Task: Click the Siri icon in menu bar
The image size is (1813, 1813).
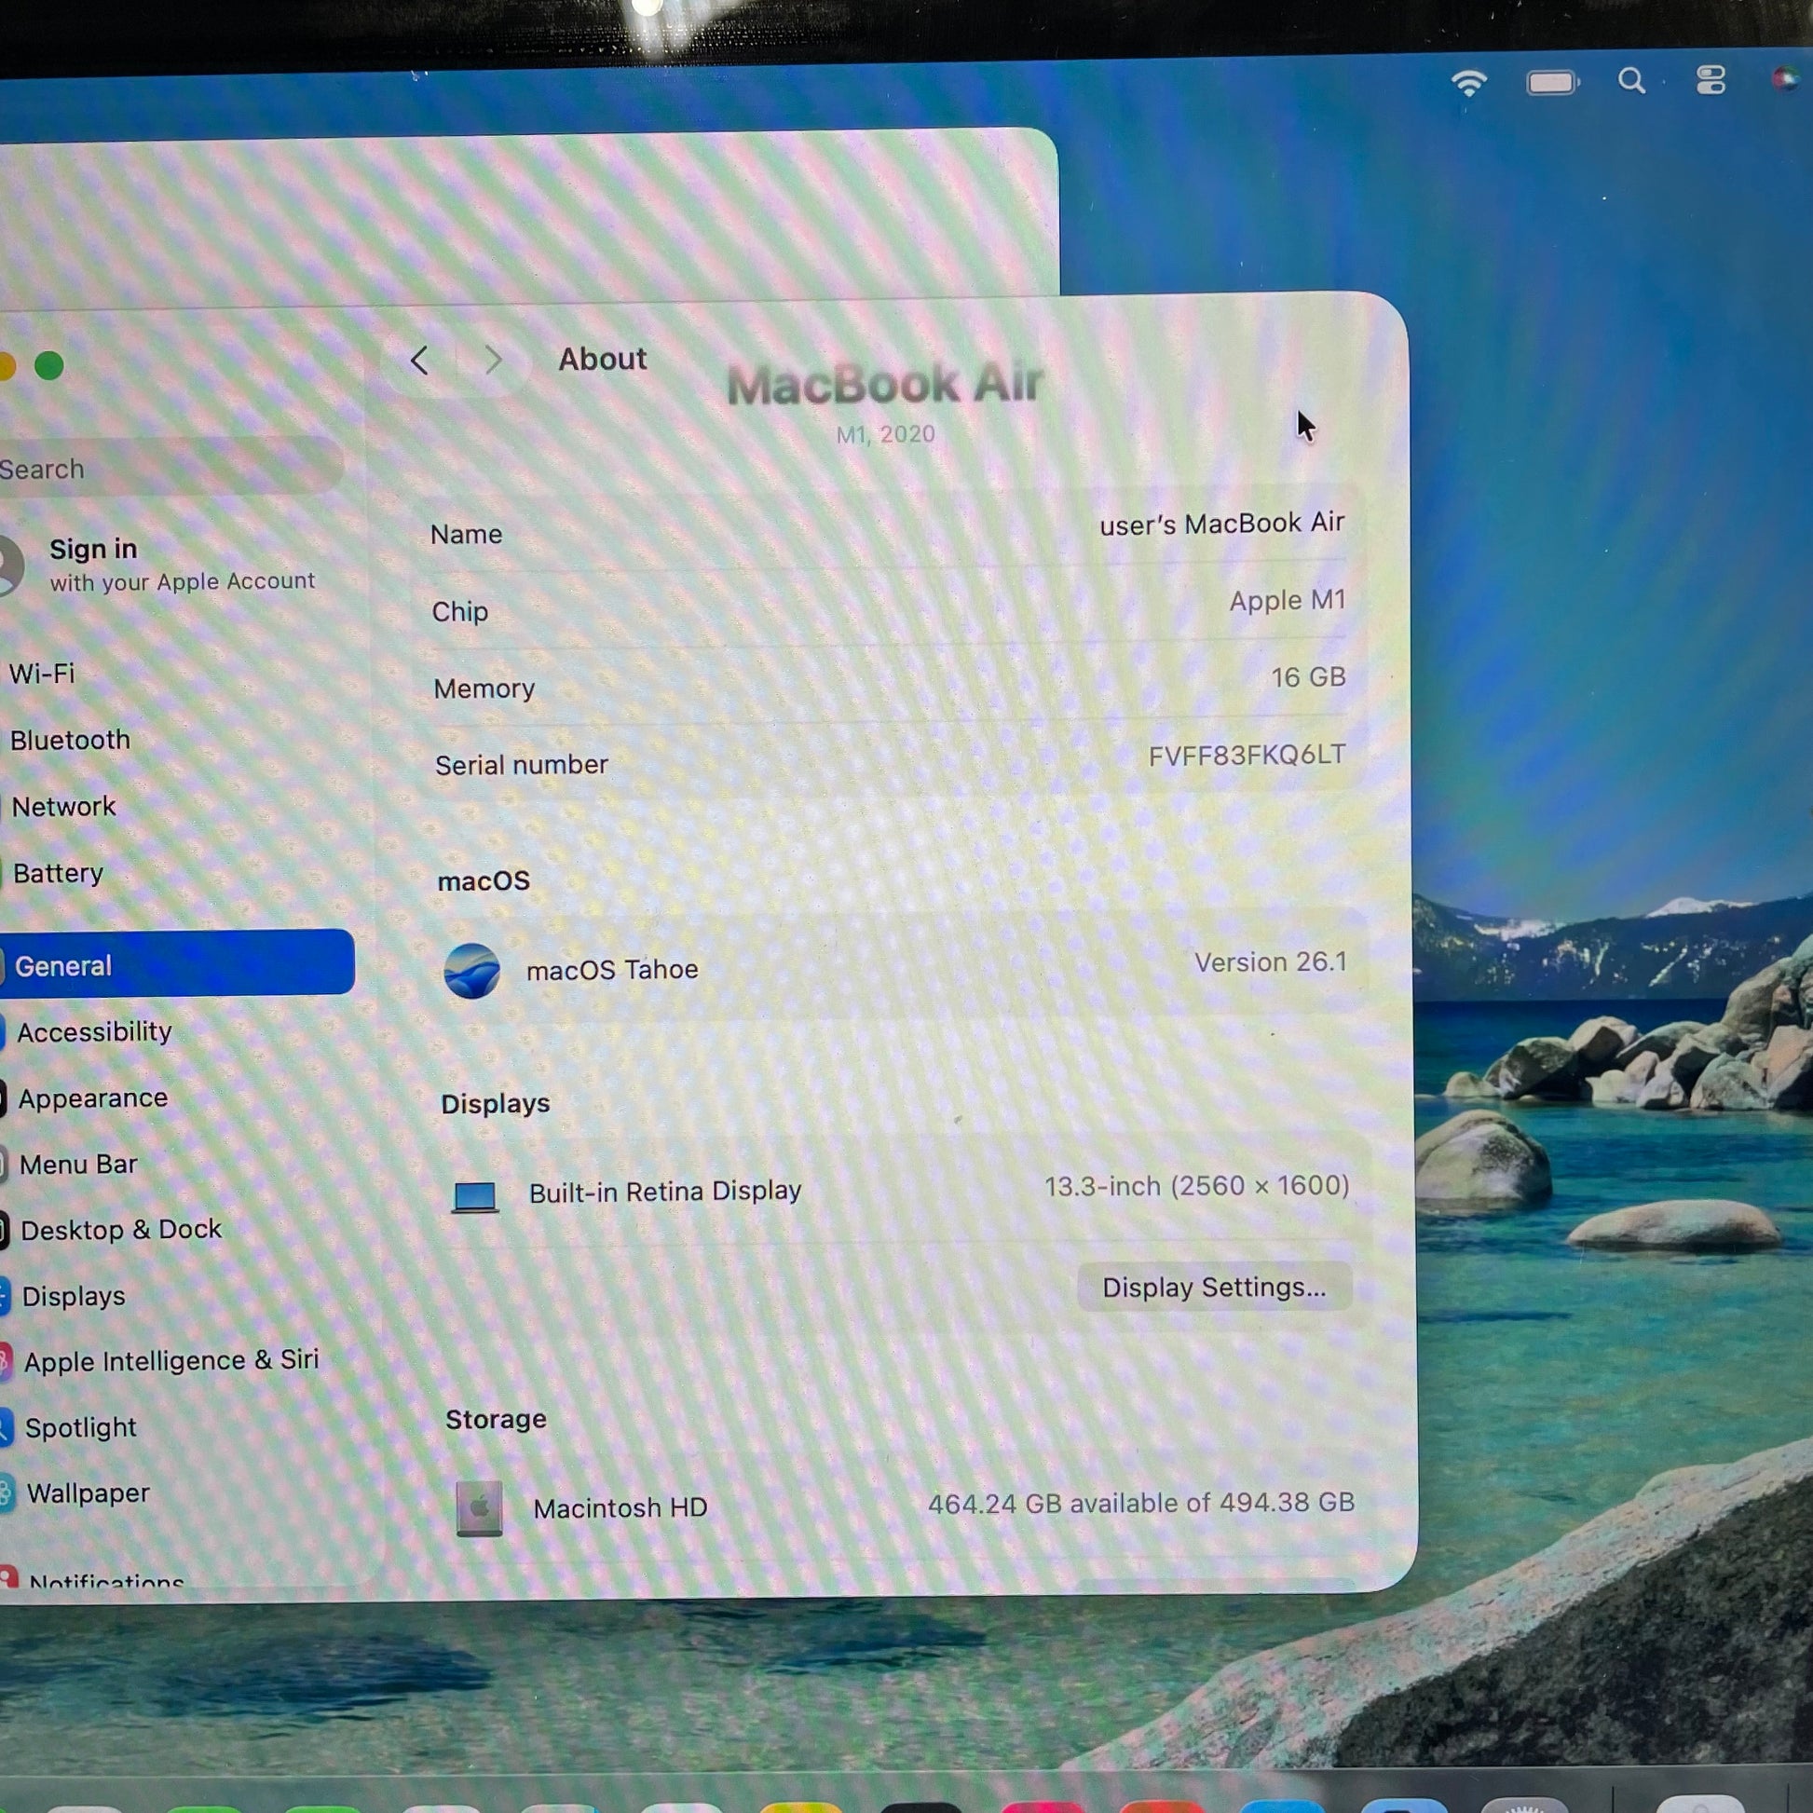Action: [x=1785, y=79]
